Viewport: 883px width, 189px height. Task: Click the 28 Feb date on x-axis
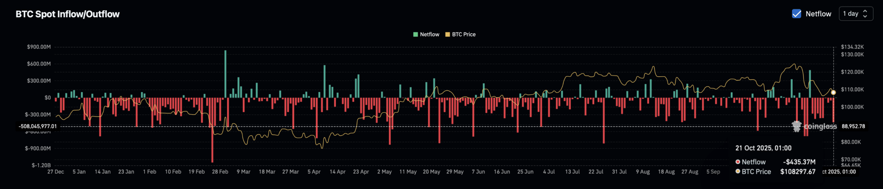pyautogui.click(x=220, y=172)
